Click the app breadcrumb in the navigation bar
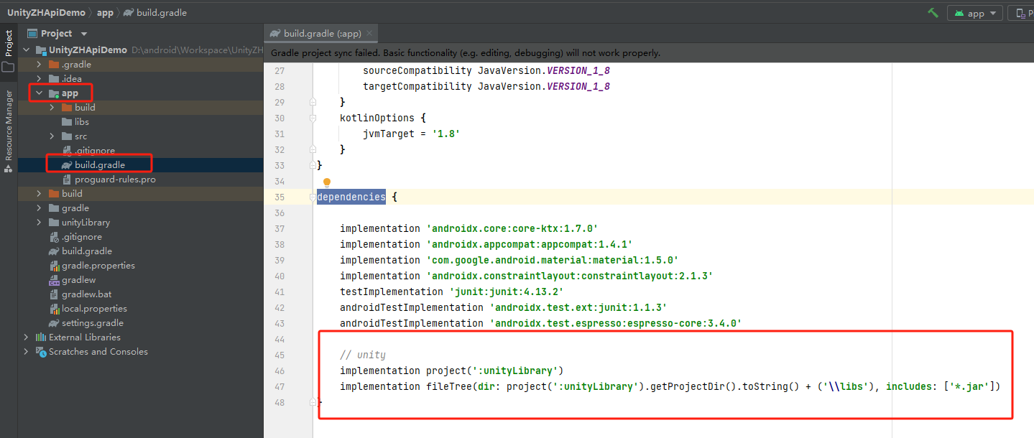This screenshot has height=438, width=1034. [x=105, y=13]
